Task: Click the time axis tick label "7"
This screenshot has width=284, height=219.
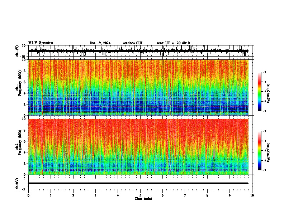Action: (x=185, y=195)
